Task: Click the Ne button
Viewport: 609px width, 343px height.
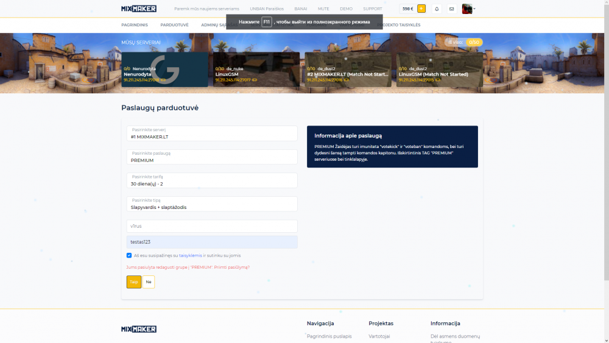Action: (x=149, y=281)
